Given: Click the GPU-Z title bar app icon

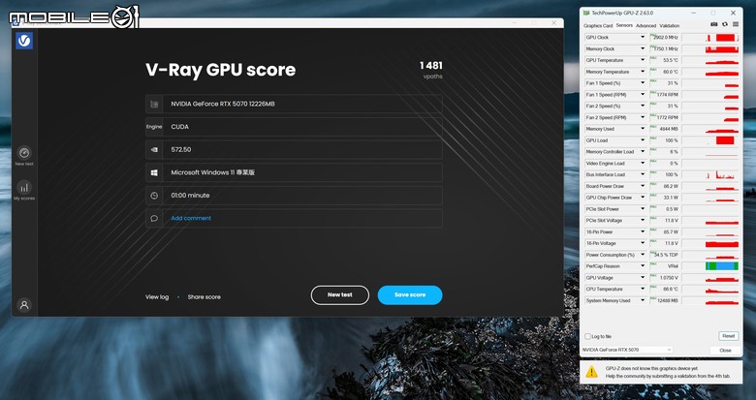Looking at the screenshot, I should point(586,13).
